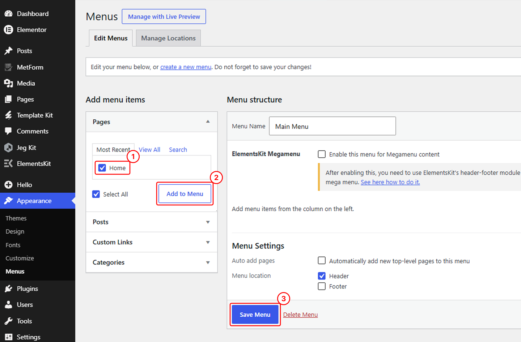
Task: Click the Dashboard gauge icon
Action: [x=8, y=14]
